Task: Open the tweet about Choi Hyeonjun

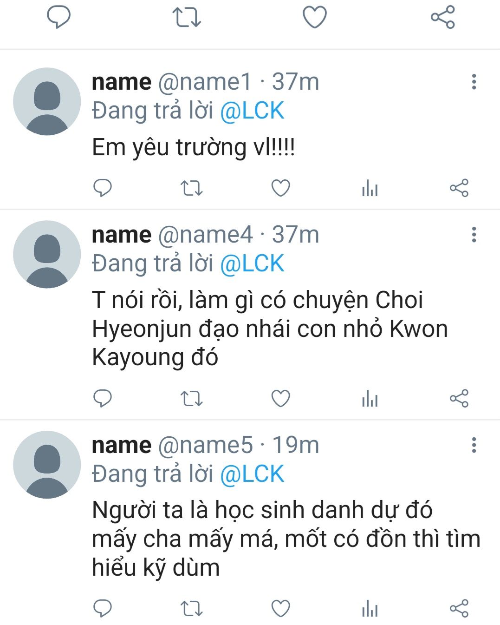Action: [x=269, y=329]
